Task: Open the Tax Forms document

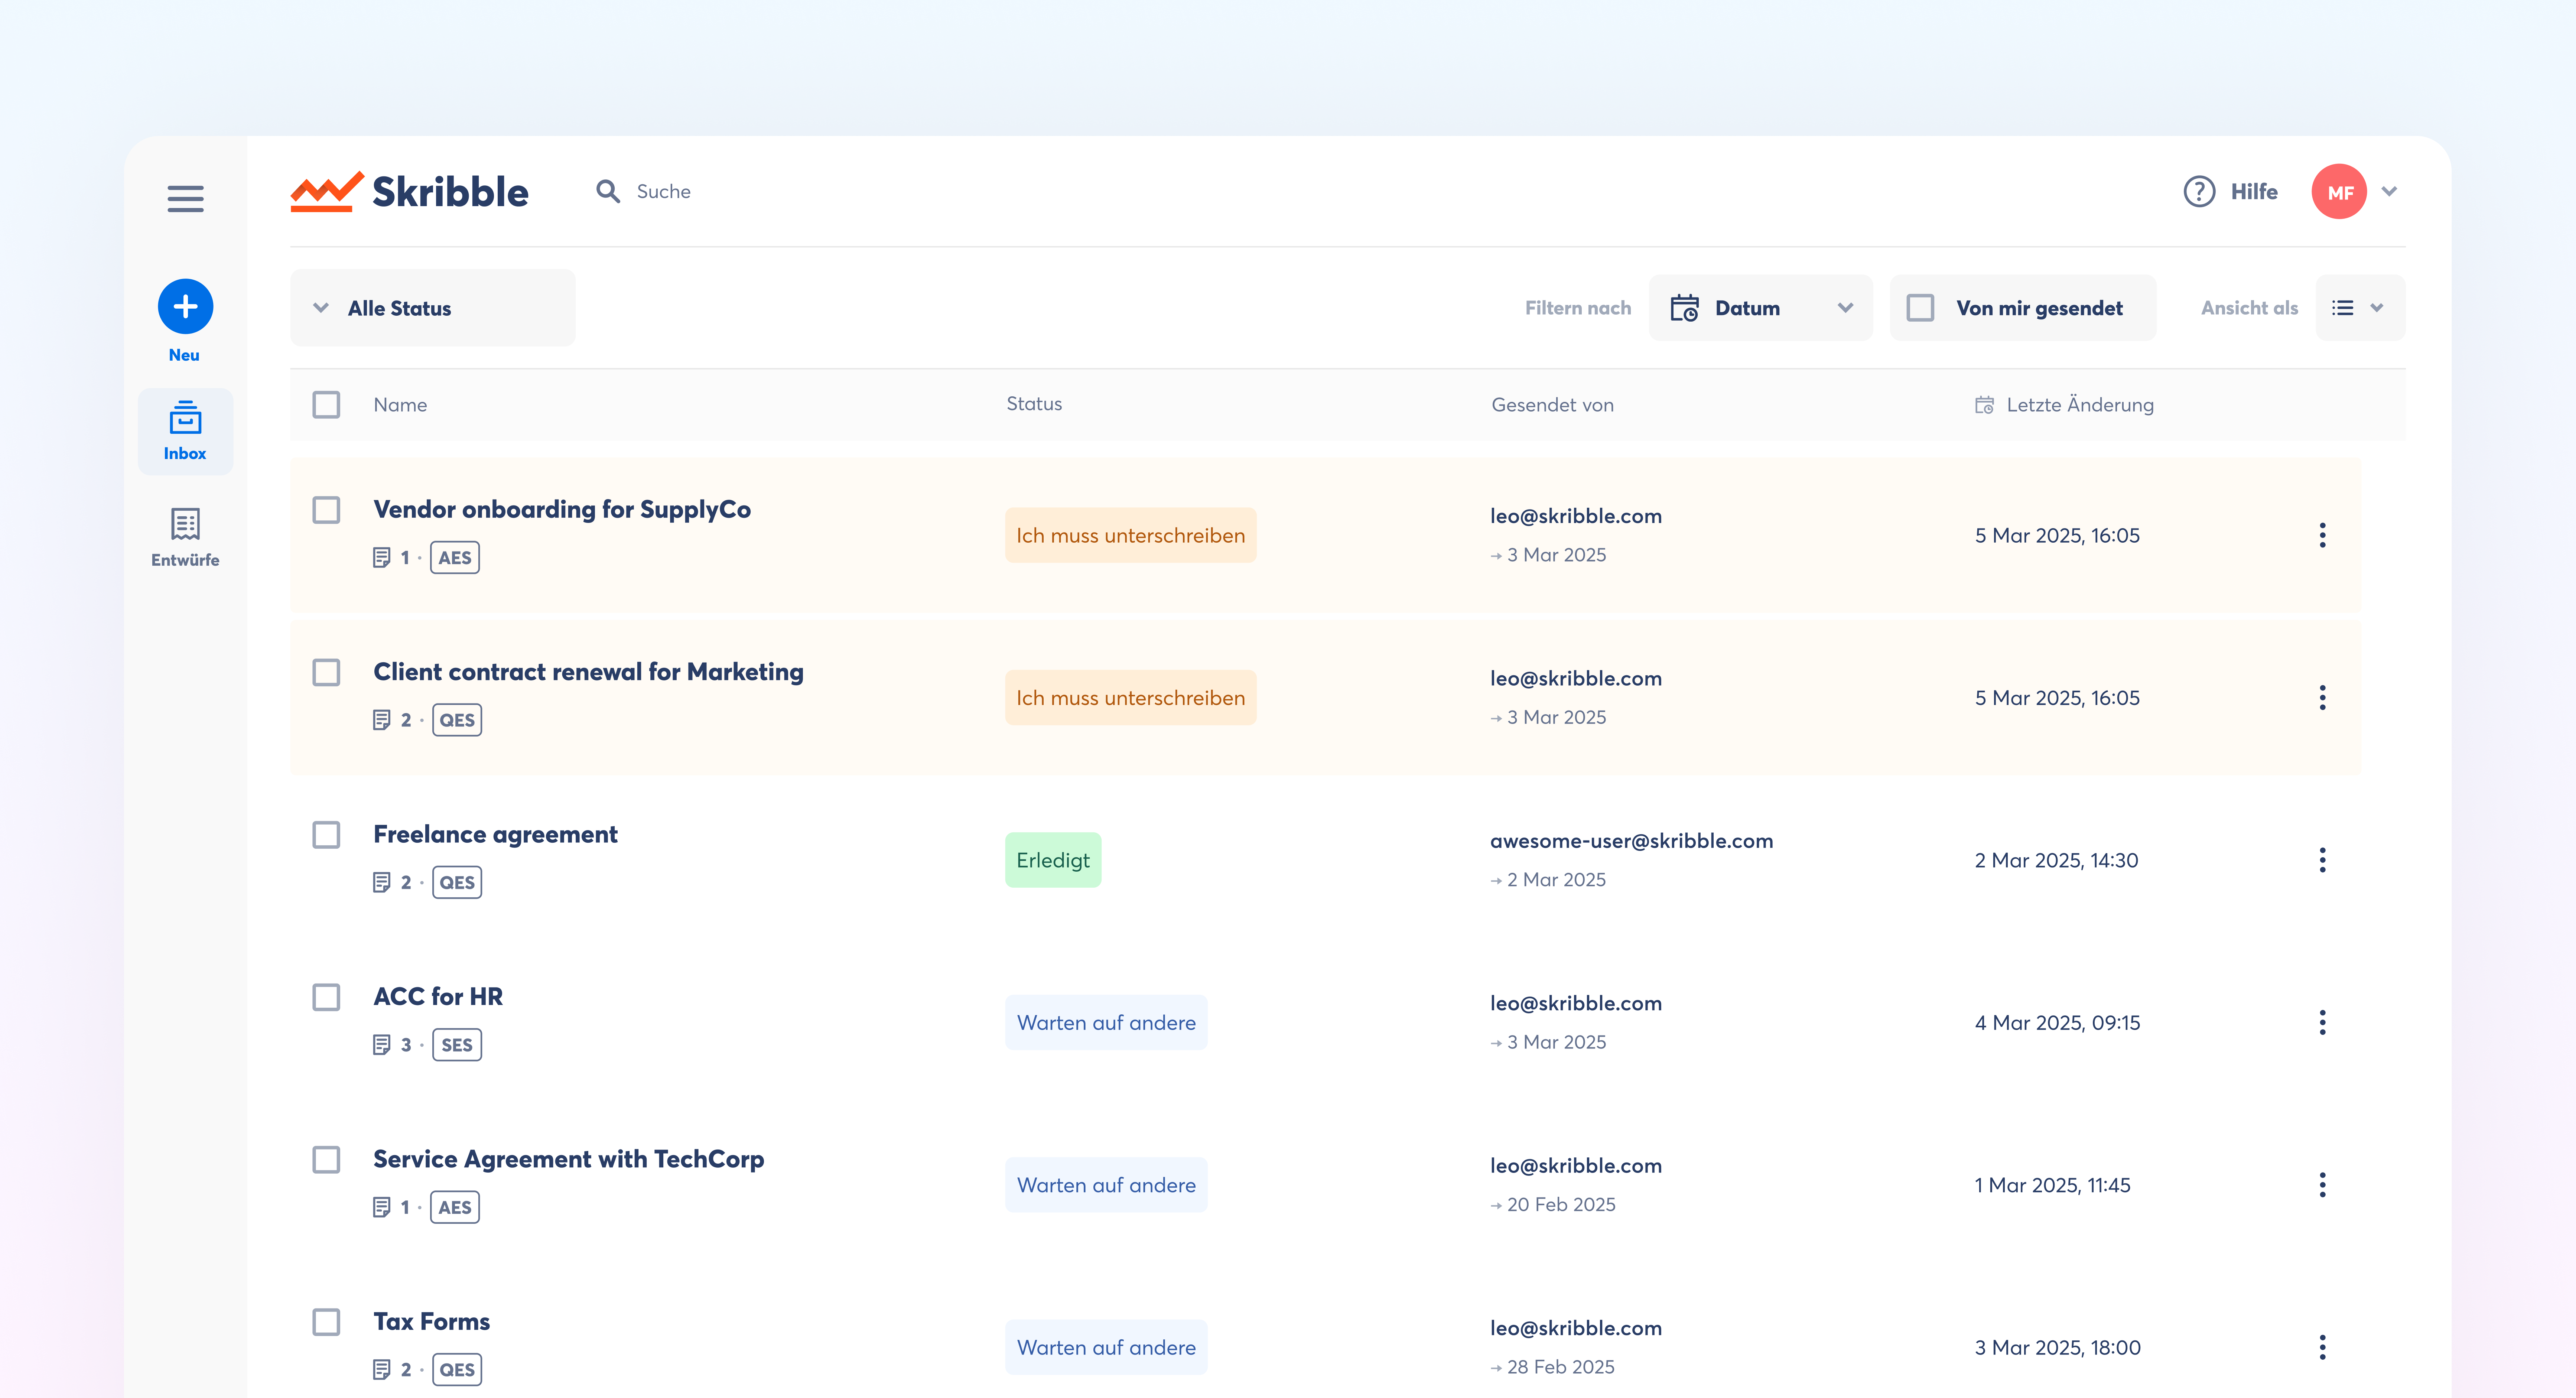Action: tap(431, 1321)
